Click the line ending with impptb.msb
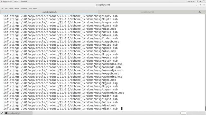 [x=61, y=42]
